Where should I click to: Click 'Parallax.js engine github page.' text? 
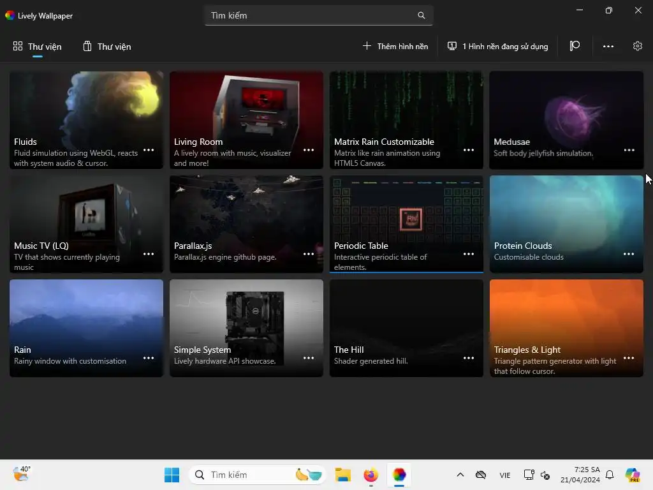(225, 257)
